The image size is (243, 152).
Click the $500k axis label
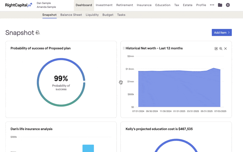[131, 94]
